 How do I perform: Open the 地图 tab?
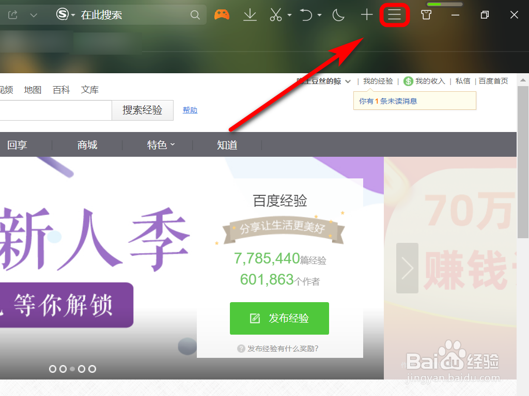coord(33,90)
